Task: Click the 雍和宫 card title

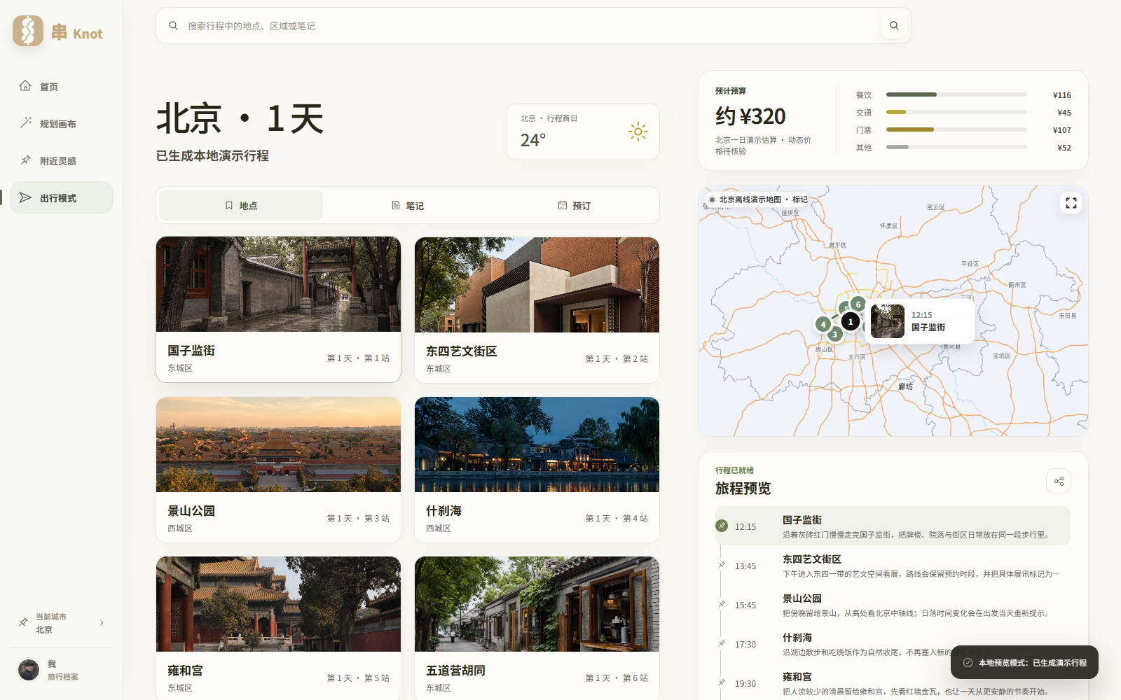Action: click(185, 671)
